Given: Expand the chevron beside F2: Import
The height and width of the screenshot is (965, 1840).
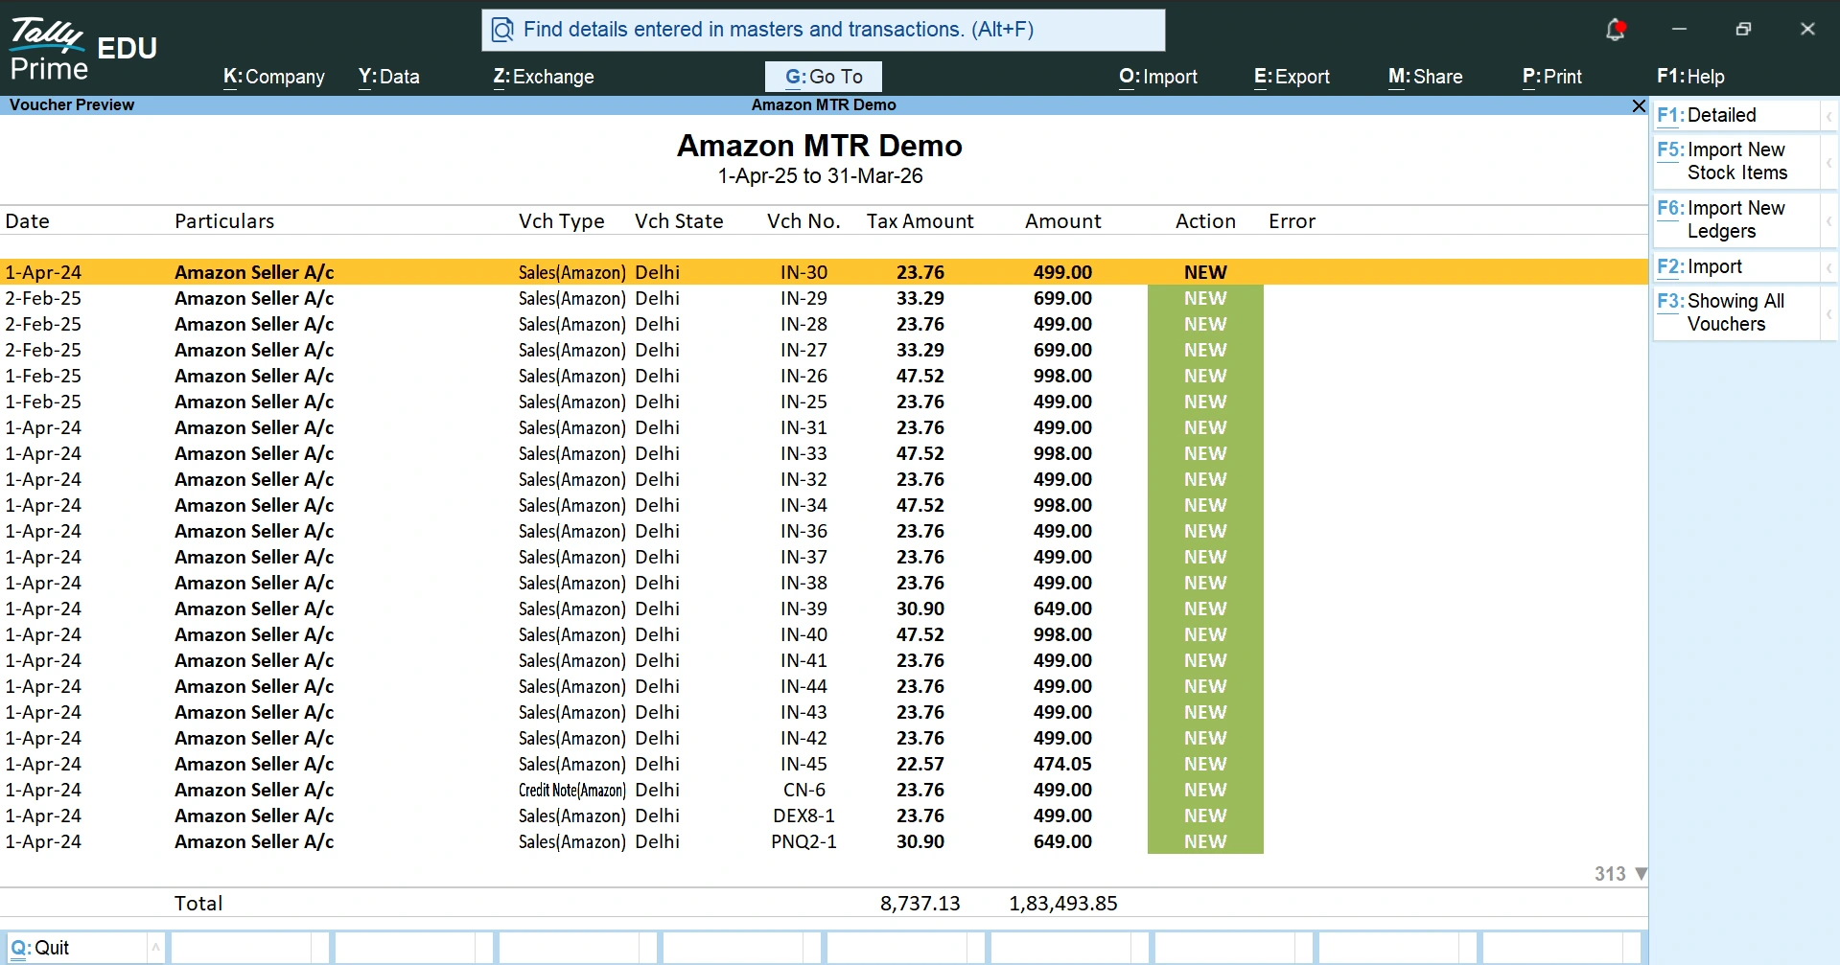Looking at the screenshot, I should point(1829,265).
